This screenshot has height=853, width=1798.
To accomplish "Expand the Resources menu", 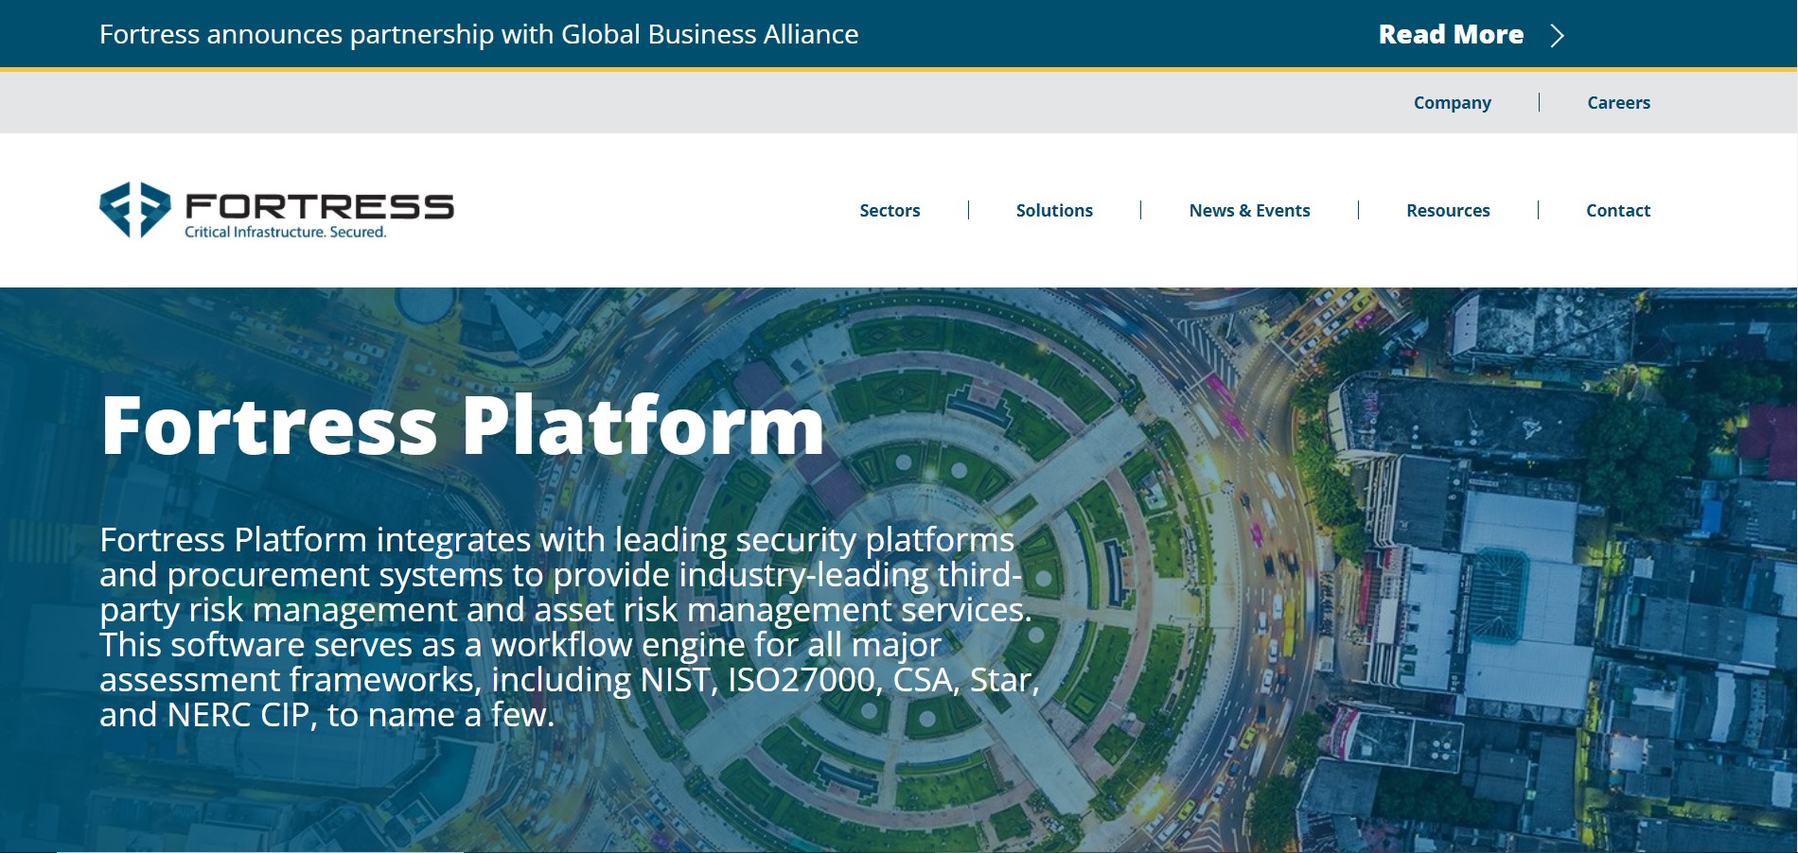I will click(1448, 210).
